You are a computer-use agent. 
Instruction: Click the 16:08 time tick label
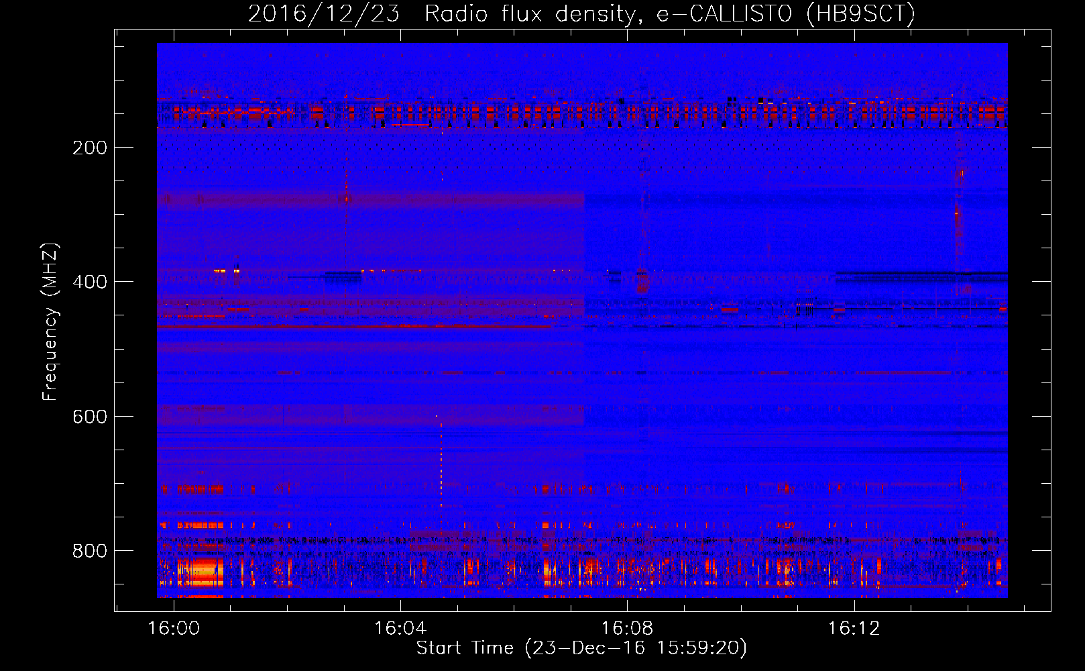[x=627, y=629]
